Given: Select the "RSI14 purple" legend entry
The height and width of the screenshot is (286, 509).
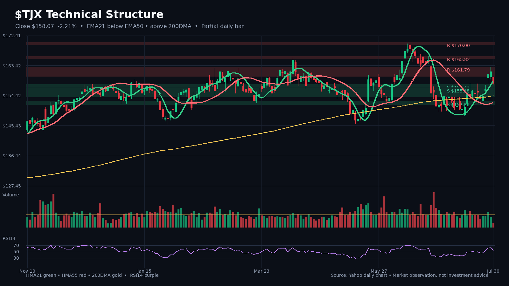Looking at the screenshot, I should tap(144, 276).
